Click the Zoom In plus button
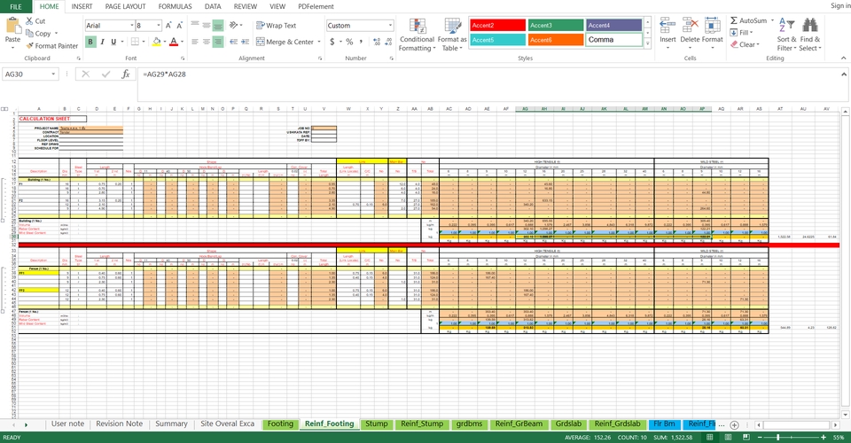851x443 pixels. (824, 437)
